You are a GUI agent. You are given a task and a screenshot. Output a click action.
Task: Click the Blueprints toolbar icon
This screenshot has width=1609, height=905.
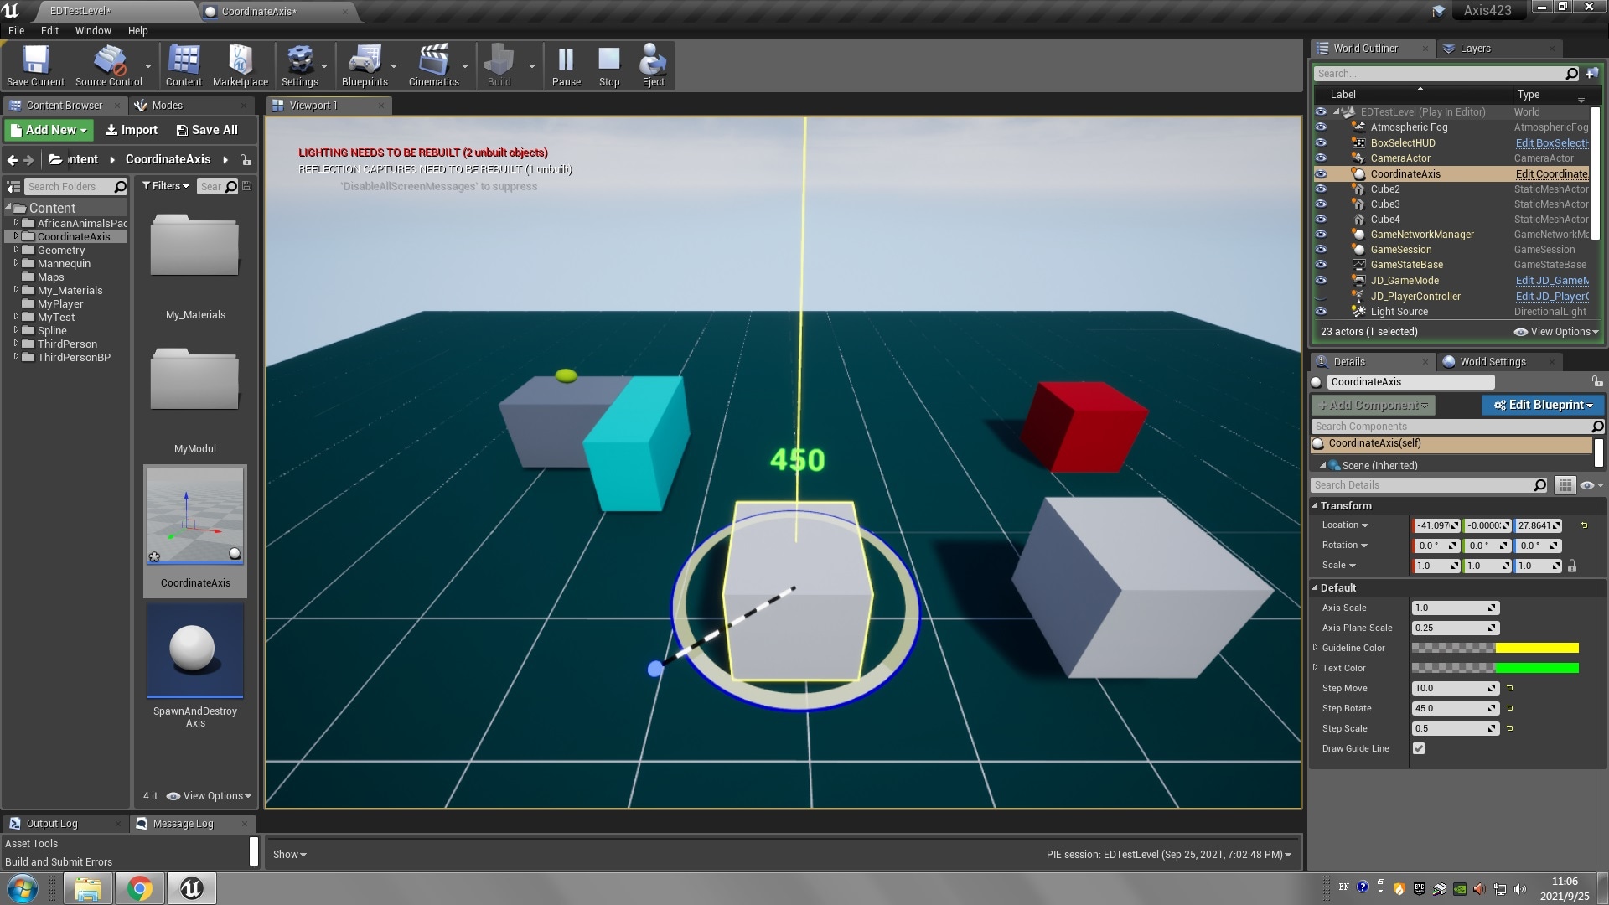click(x=365, y=63)
